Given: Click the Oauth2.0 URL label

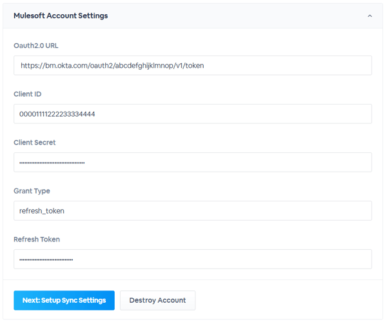Looking at the screenshot, I should [x=36, y=46].
